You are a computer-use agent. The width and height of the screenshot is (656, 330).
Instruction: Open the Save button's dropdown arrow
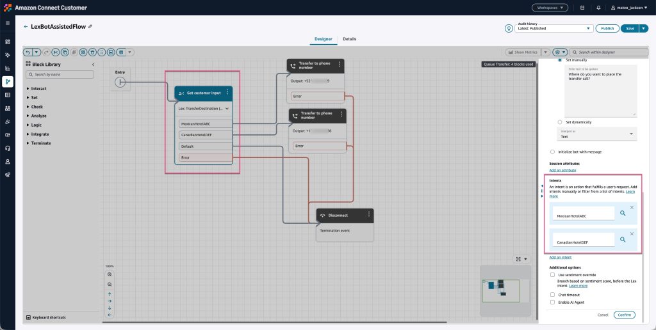tap(643, 28)
